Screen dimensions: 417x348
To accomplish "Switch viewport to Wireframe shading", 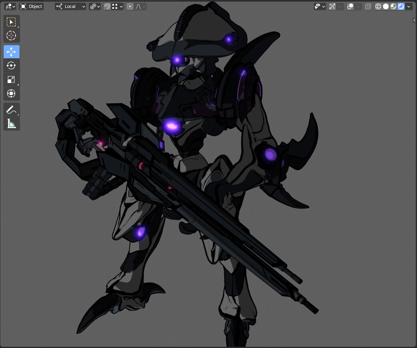I will point(378,6).
